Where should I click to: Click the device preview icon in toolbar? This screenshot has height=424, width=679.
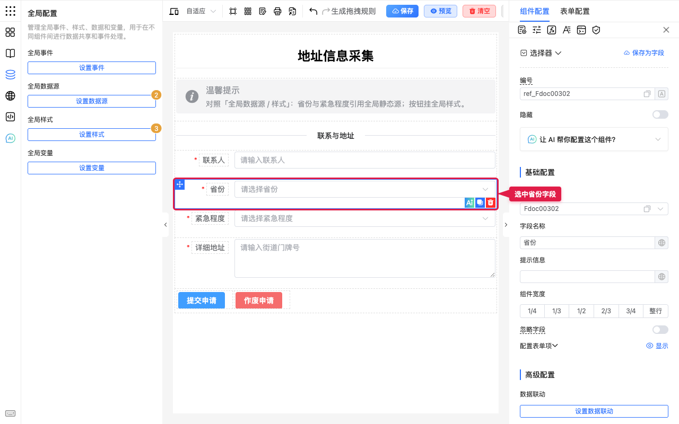point(174,11)
